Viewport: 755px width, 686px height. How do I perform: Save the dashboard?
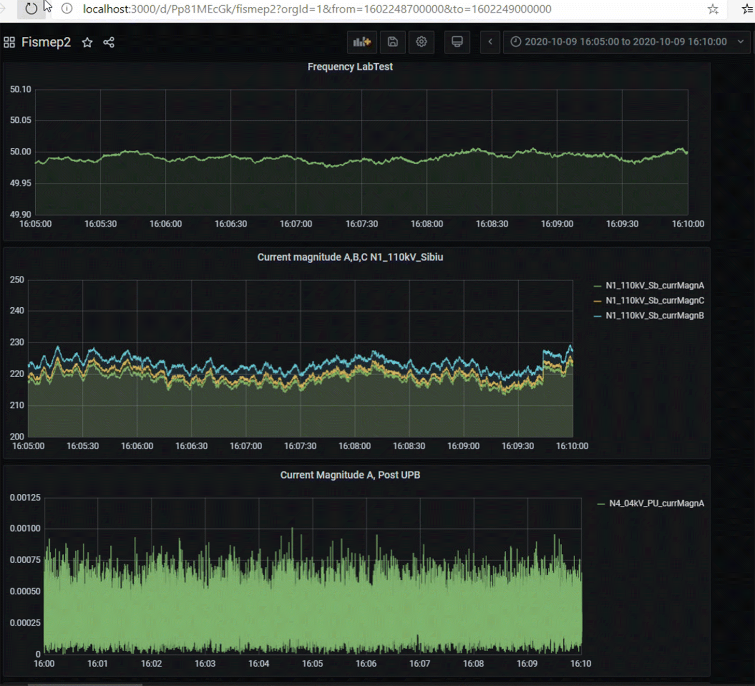[393, 42]
